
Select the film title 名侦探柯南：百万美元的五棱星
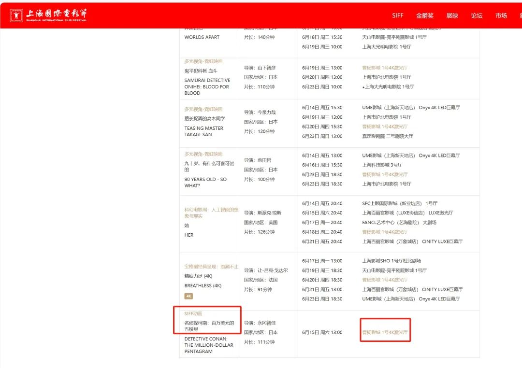click(209, 326)
